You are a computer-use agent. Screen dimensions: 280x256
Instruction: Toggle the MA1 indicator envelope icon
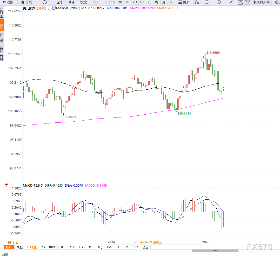click(x=54, y=8)
